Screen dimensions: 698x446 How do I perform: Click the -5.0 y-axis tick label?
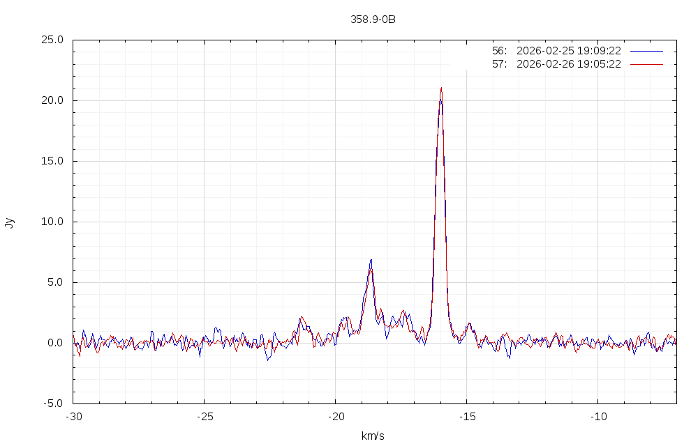click(52, 403)
